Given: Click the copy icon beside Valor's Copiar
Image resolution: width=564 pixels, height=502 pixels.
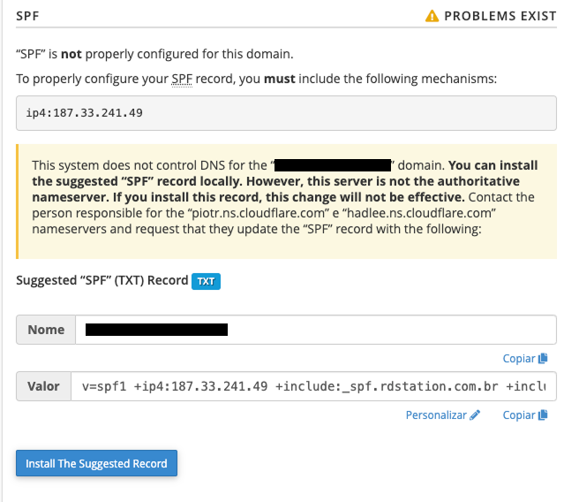Looking at the screenshot, I should click(543, 415).
